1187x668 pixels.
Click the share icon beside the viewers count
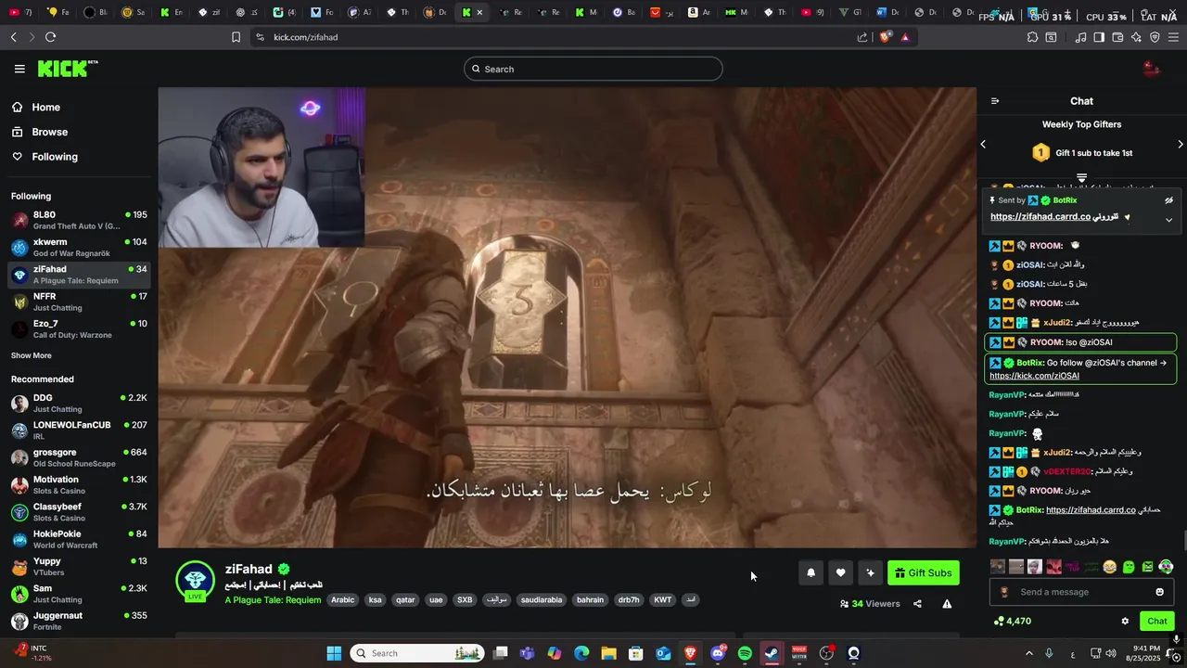click(x=917, y=604)
